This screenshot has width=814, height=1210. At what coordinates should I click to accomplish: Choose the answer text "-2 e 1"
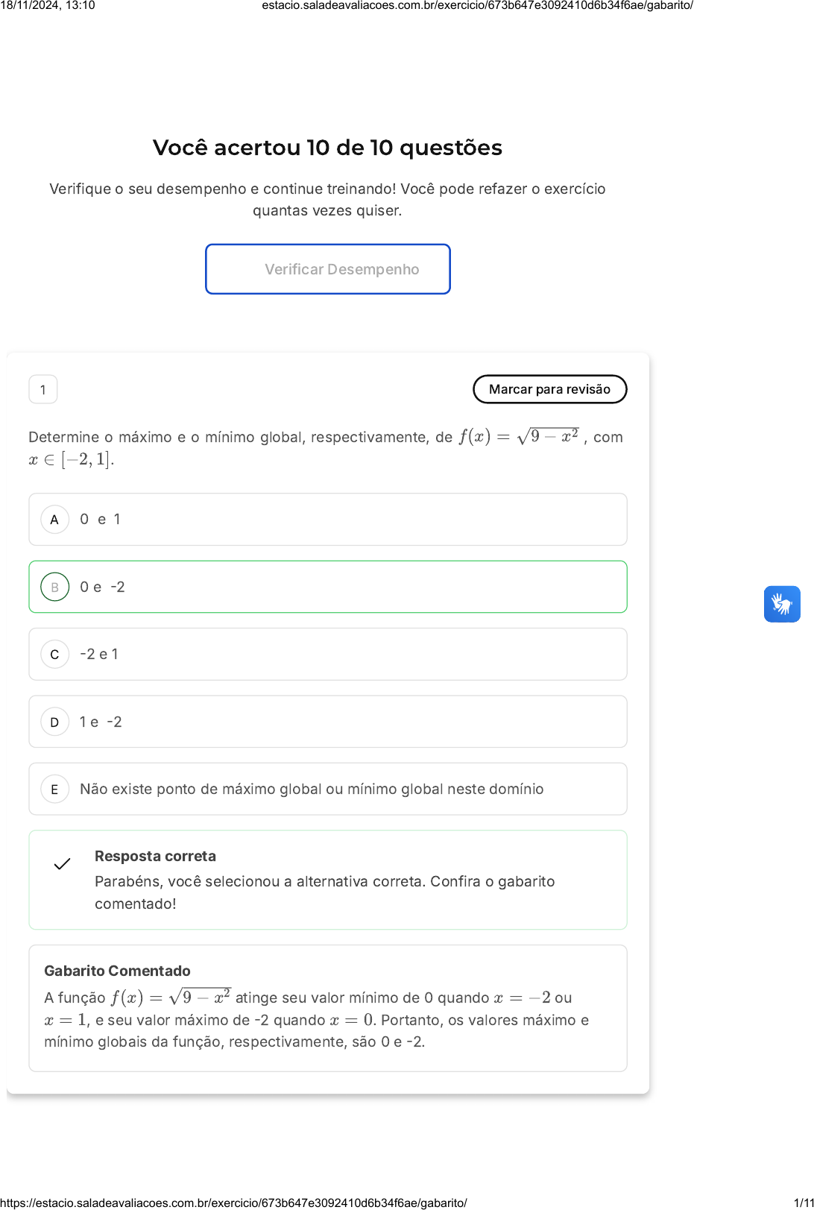(x=99, y=655)
